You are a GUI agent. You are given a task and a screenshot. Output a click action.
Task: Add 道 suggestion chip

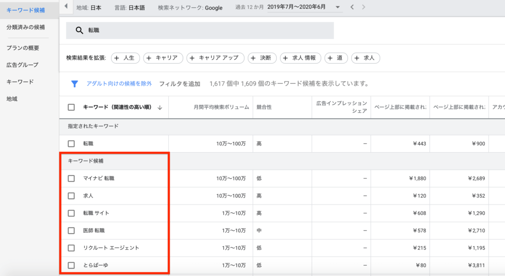(336, 58)
